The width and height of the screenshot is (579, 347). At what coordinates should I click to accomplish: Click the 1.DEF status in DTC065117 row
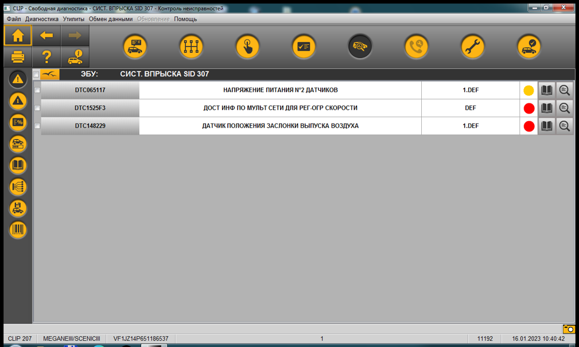[471, 90]
